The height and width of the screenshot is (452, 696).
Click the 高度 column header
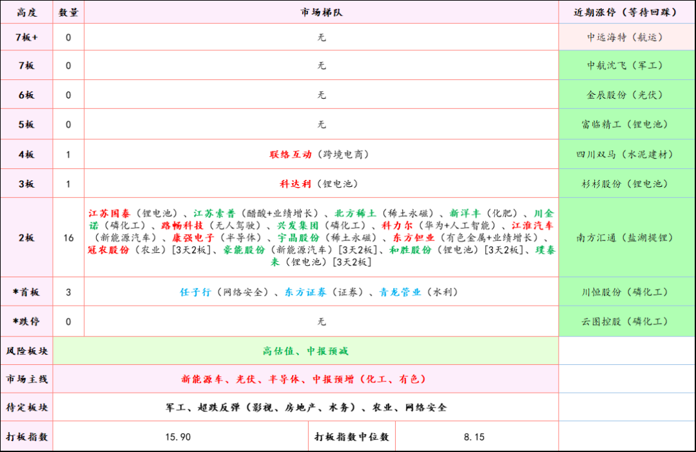click(x=26, y=12)
